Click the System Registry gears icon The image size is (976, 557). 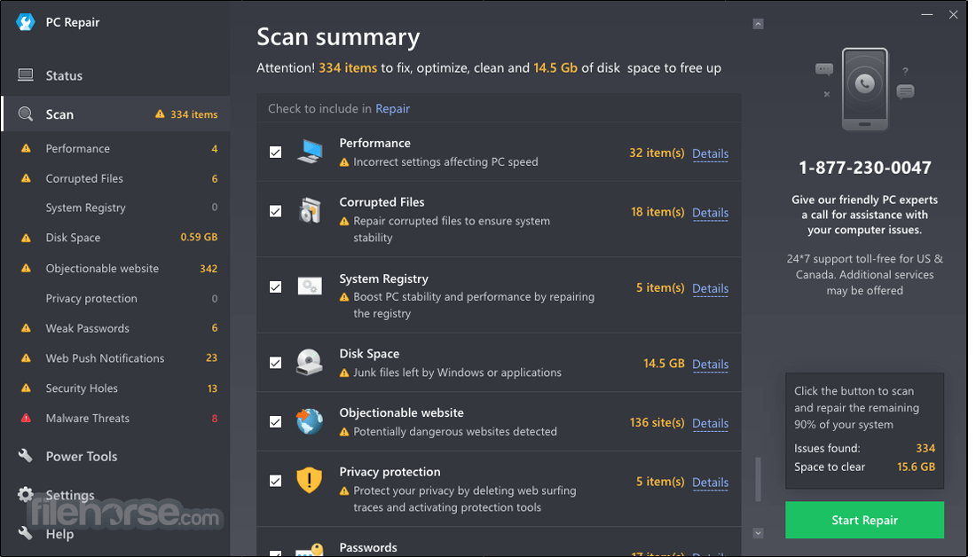point(310,286)
